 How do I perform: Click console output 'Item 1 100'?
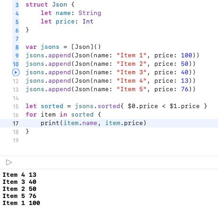tap(21, 203)
